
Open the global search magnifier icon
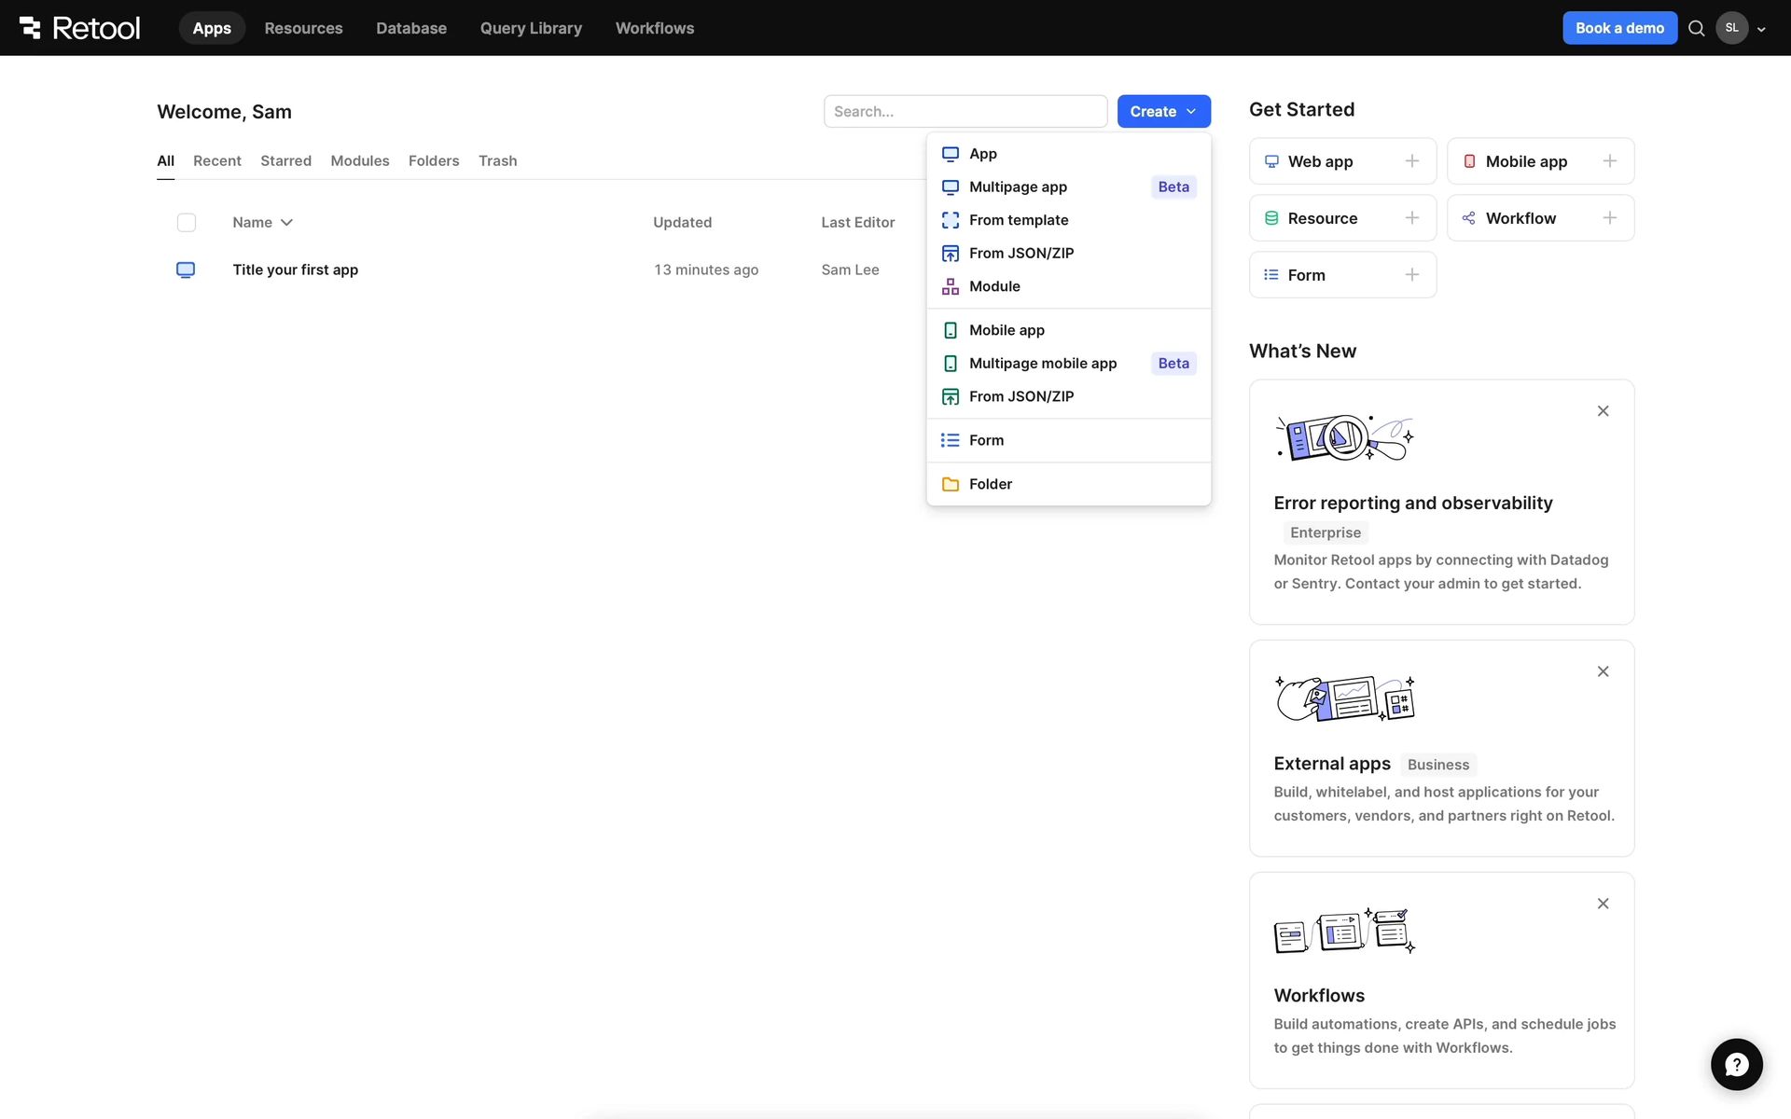pyautogui.click(x=1697, y=28)
